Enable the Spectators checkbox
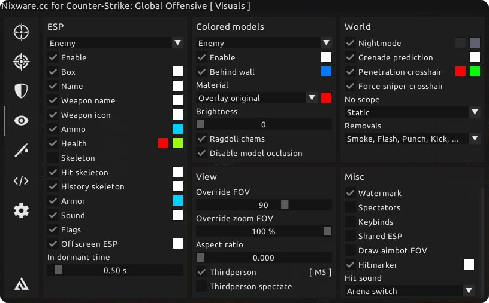Image resolution: width=489 pixels, height=303 pixels. click(x=350, y=207)
